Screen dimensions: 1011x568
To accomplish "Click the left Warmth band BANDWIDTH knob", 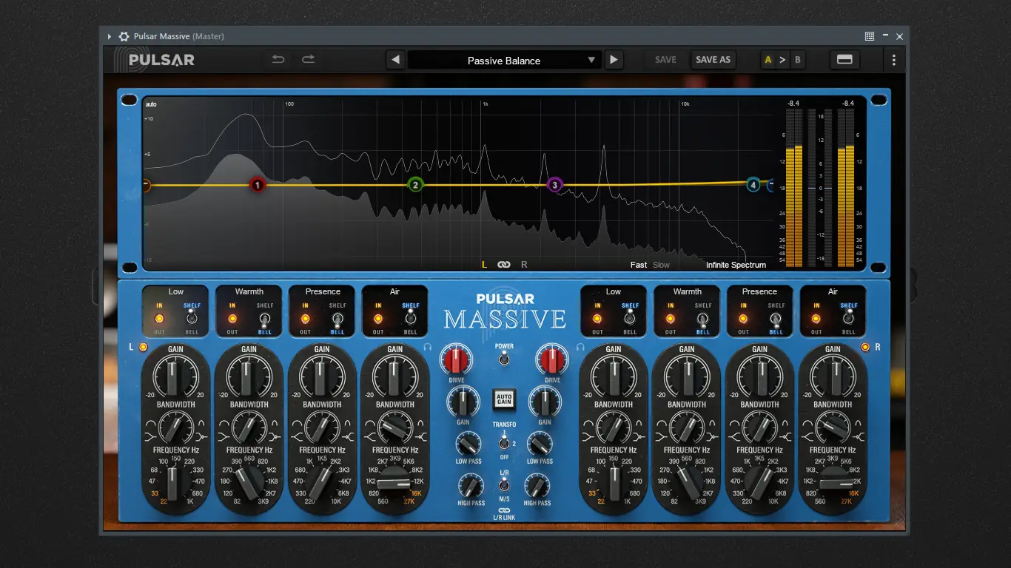I will (249, 427).
